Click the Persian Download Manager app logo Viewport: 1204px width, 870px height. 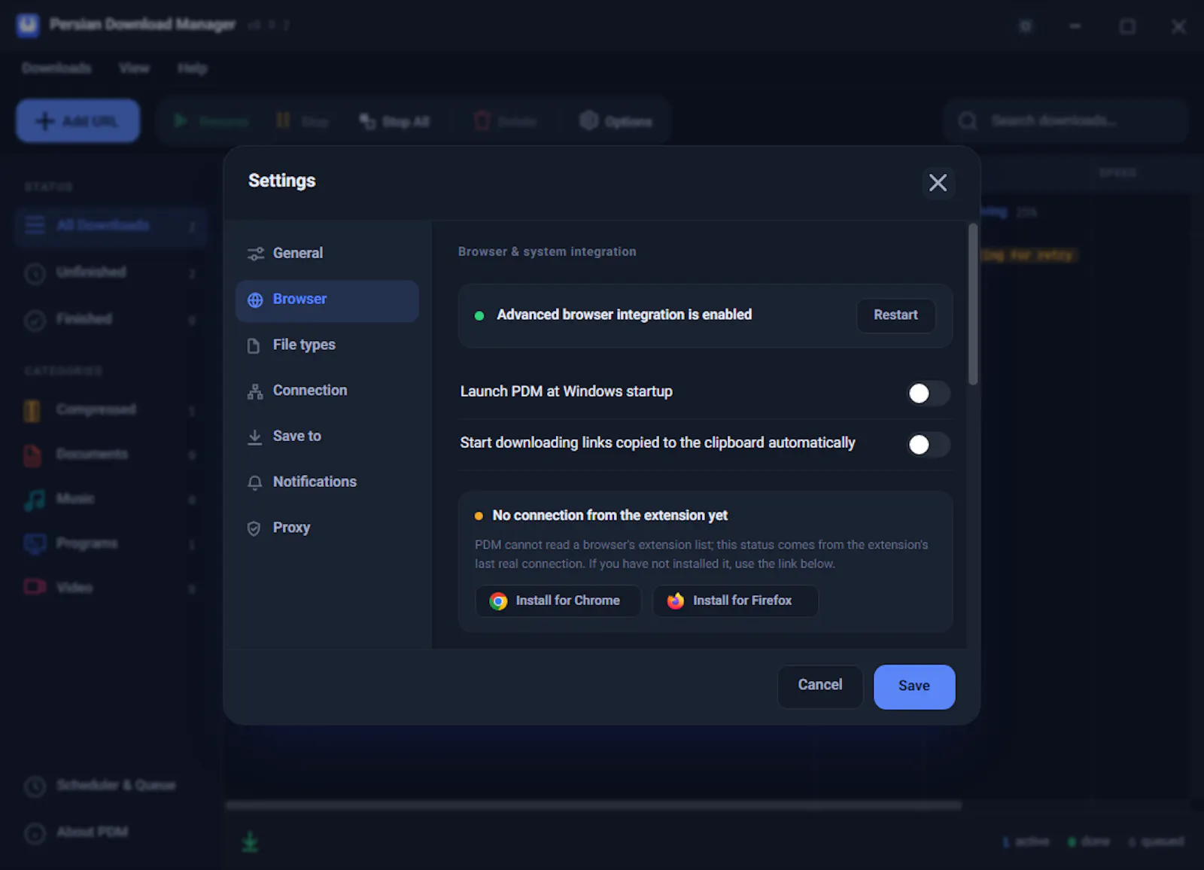[28, 25]
